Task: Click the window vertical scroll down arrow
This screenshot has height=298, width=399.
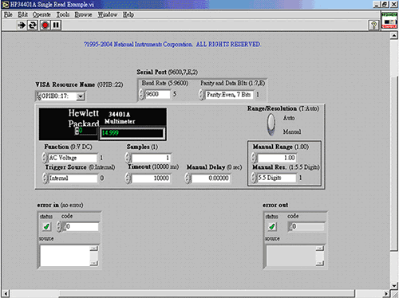Action: tap(394, 286)
